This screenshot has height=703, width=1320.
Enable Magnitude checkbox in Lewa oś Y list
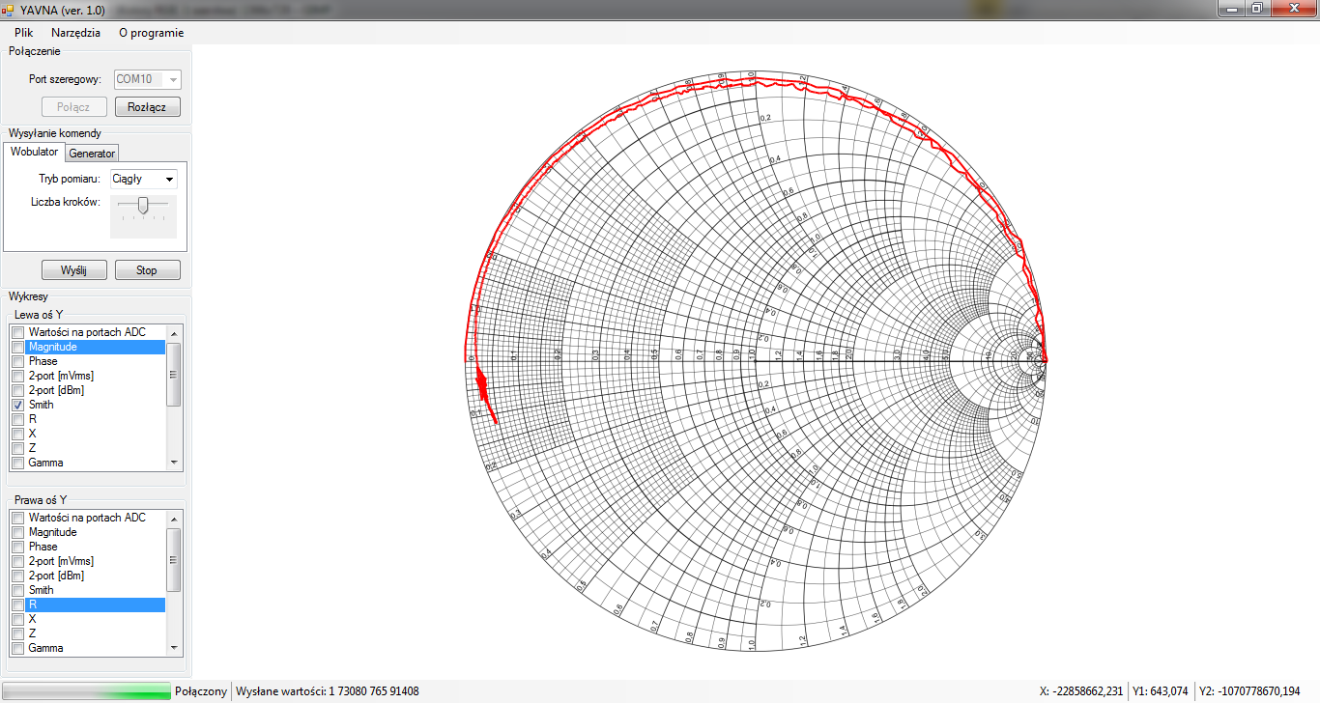(x=17, y=347)
